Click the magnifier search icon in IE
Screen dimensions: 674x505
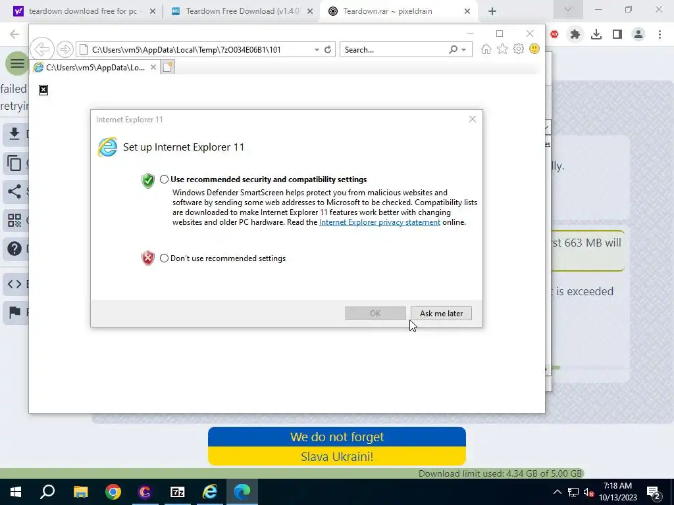(x=453, y=50)
